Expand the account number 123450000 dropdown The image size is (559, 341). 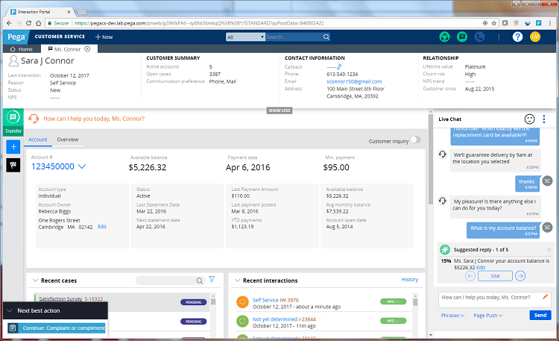[x=81, y=167]
